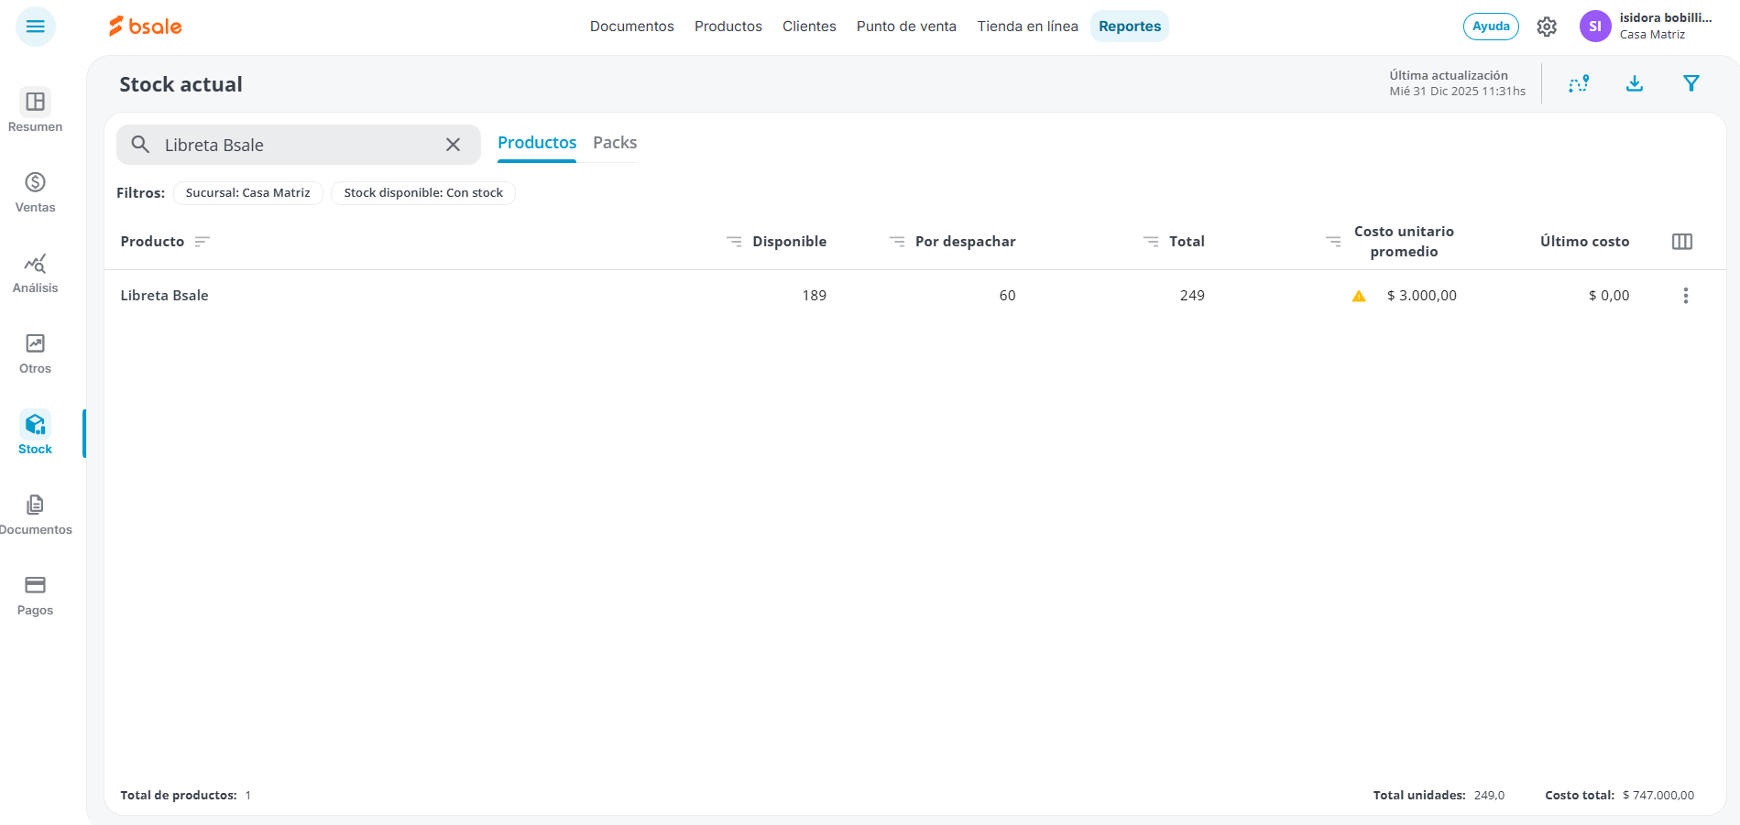The height and width of the screenshot is (825, 1740).
Task: Open the Tienda en línea menu
Action: [x=1027, y=27]
